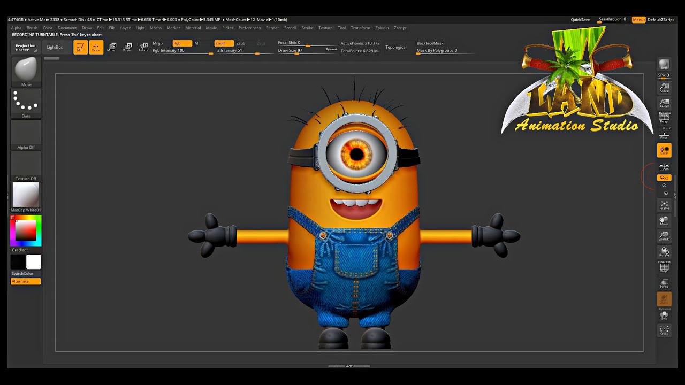Open the Brush menu

pyautogui.click(x=32, y=28)
